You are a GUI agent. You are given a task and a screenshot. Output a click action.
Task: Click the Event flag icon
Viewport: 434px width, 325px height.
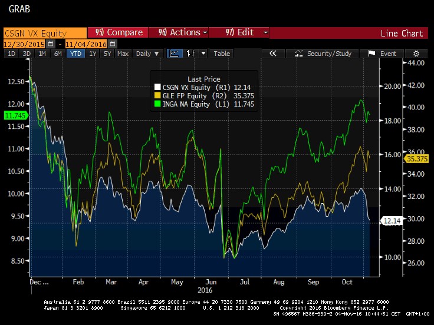pyautogui.click(x=371, y=54)
